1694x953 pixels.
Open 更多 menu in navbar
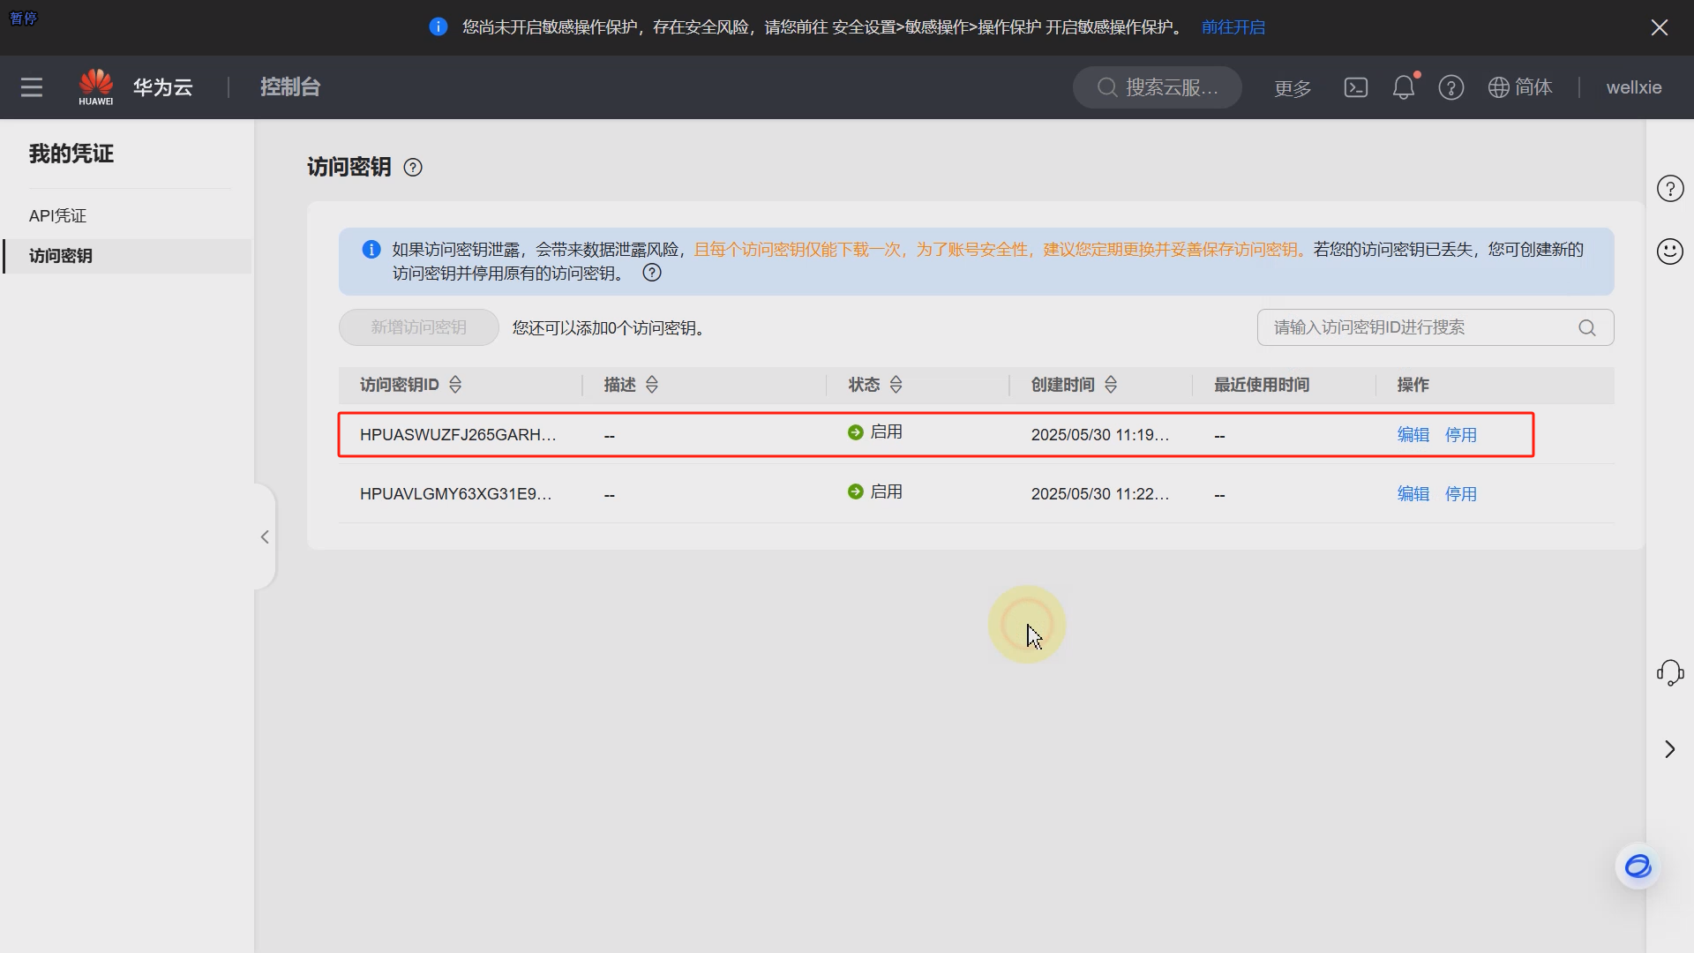tap(1293, 88)
